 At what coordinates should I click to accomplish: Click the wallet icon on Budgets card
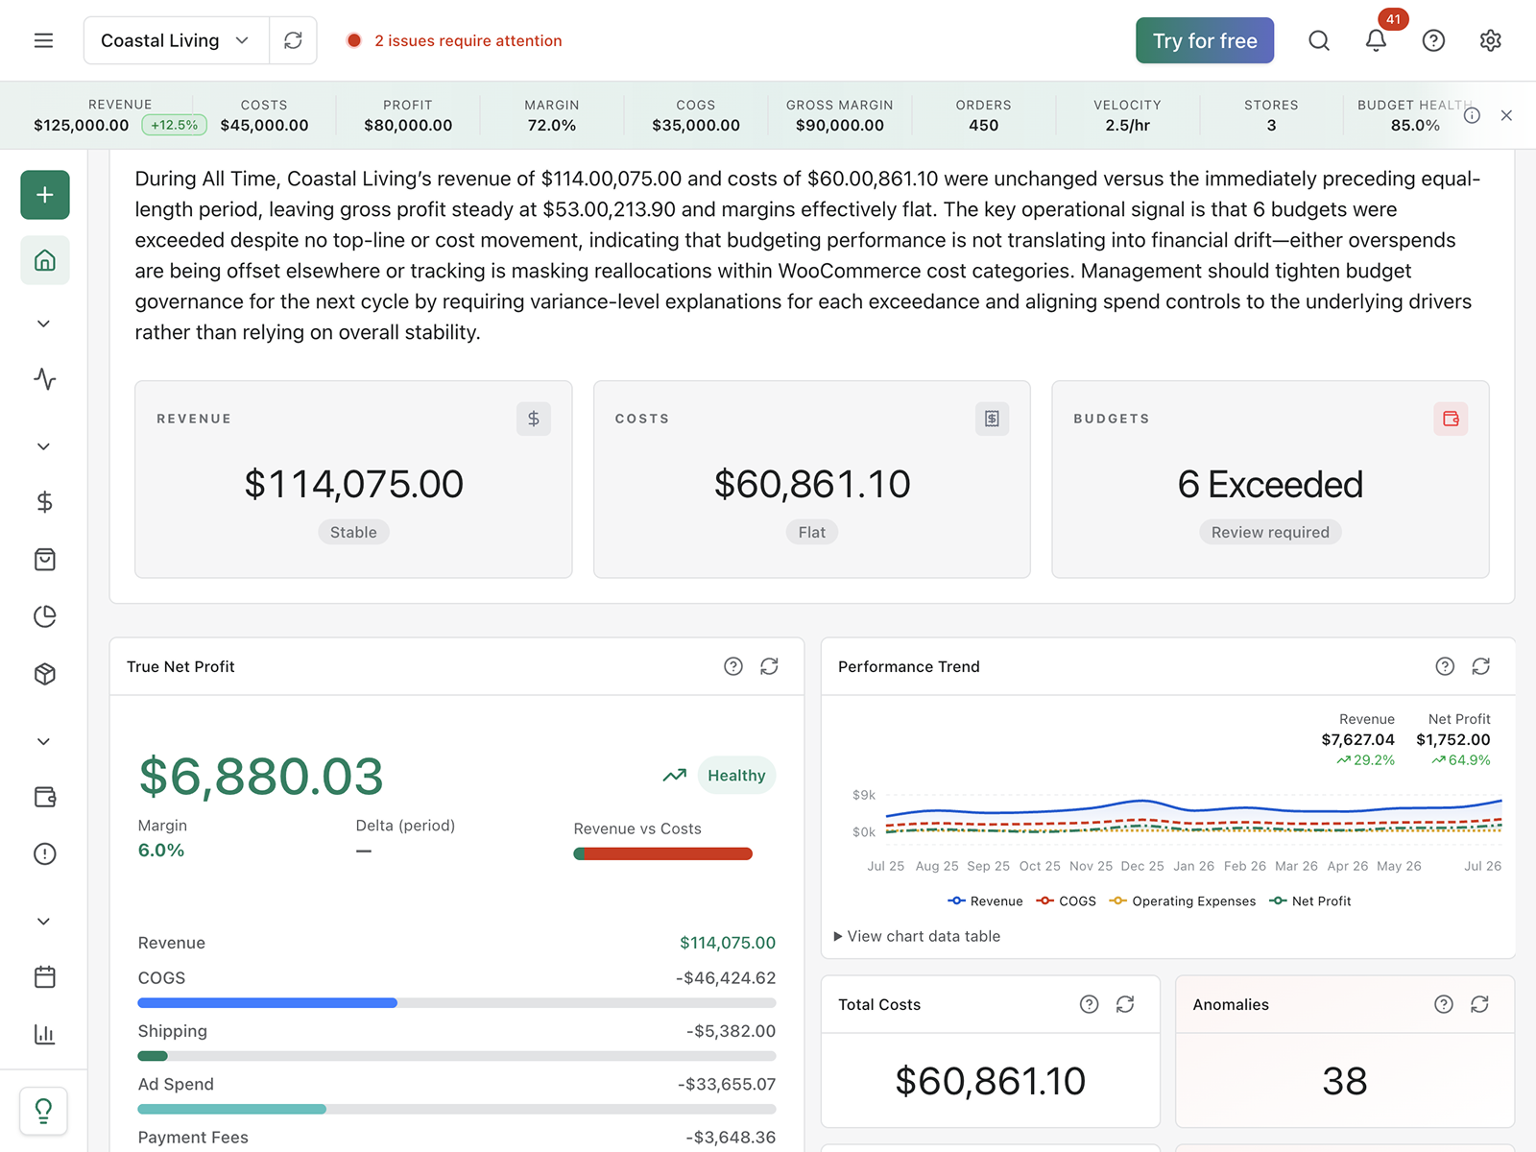click(1451, 419)
